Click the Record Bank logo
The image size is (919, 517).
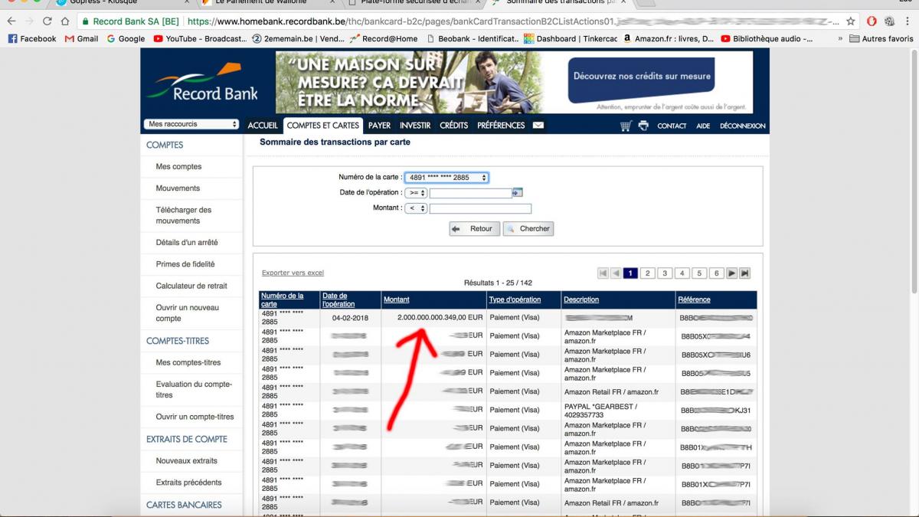[203, 83]
